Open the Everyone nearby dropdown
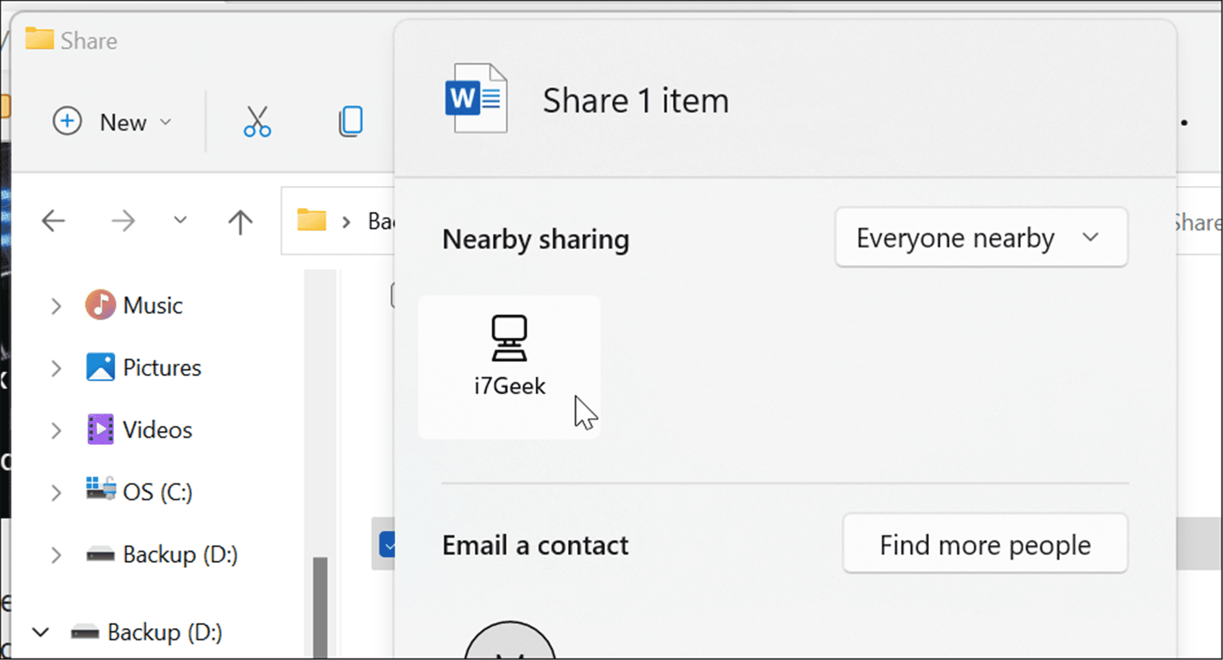 pos(981,238)
